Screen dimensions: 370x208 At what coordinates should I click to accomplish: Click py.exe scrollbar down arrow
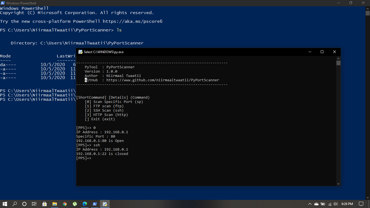click(338, 184)
